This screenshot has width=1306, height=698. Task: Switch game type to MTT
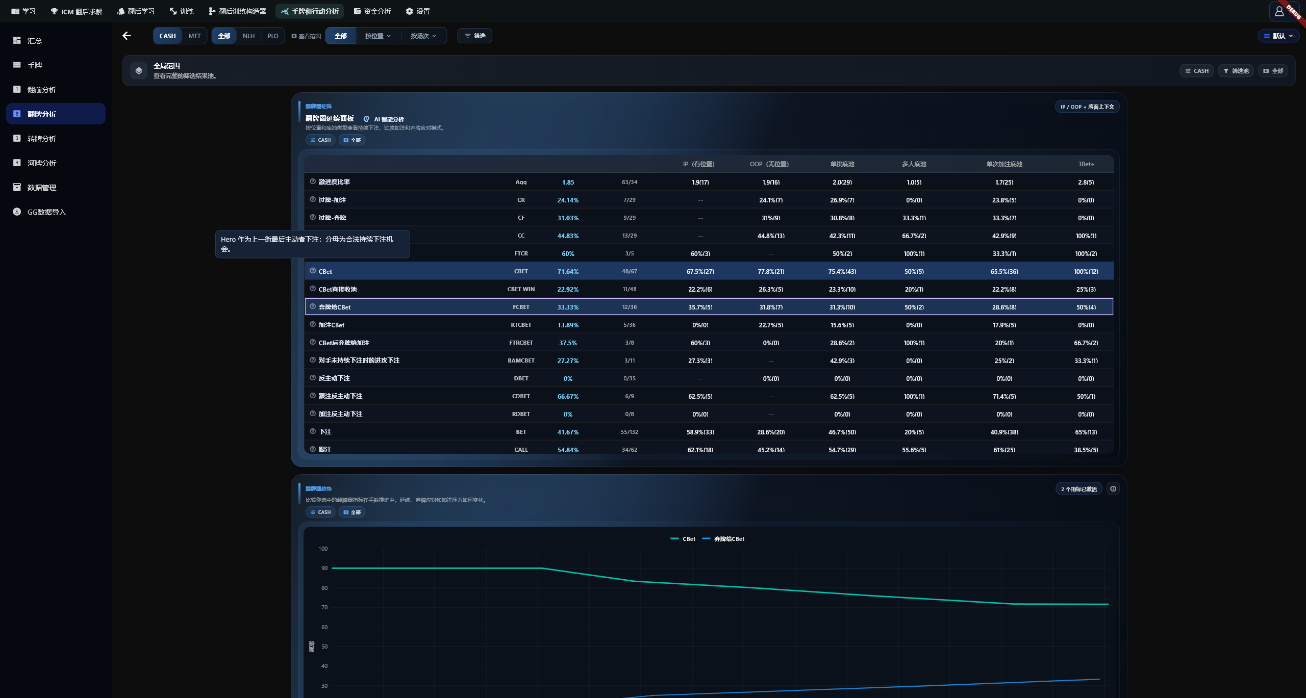(194, 36)
